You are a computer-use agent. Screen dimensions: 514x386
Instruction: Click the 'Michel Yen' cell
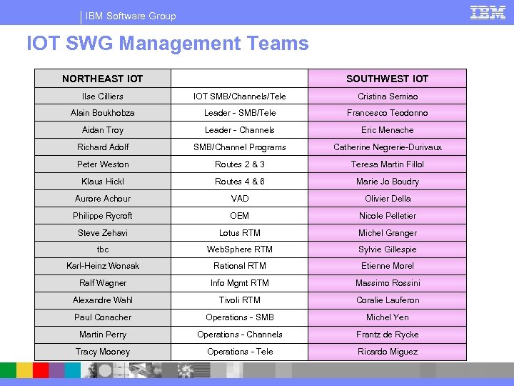[x=387, y=317]
